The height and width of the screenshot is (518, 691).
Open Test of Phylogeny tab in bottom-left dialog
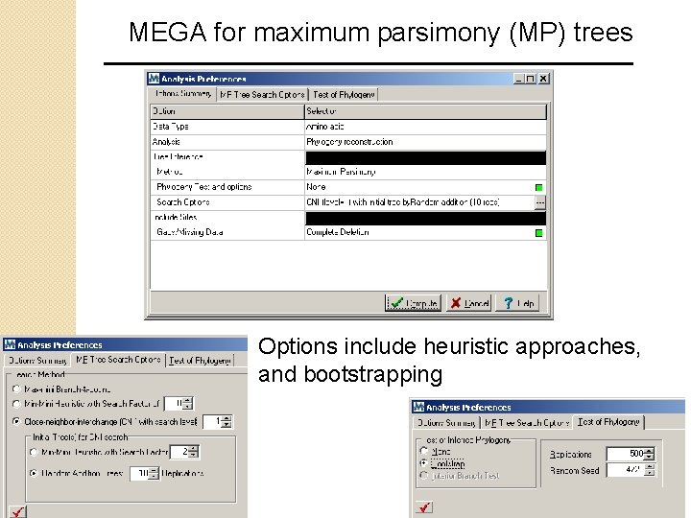tap(200, 361)
